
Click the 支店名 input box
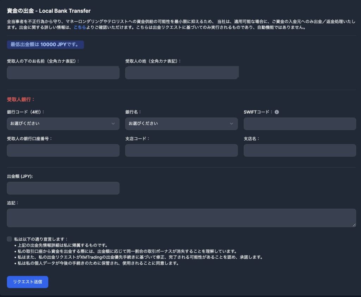pyautogui.click(x=300, y=150)
